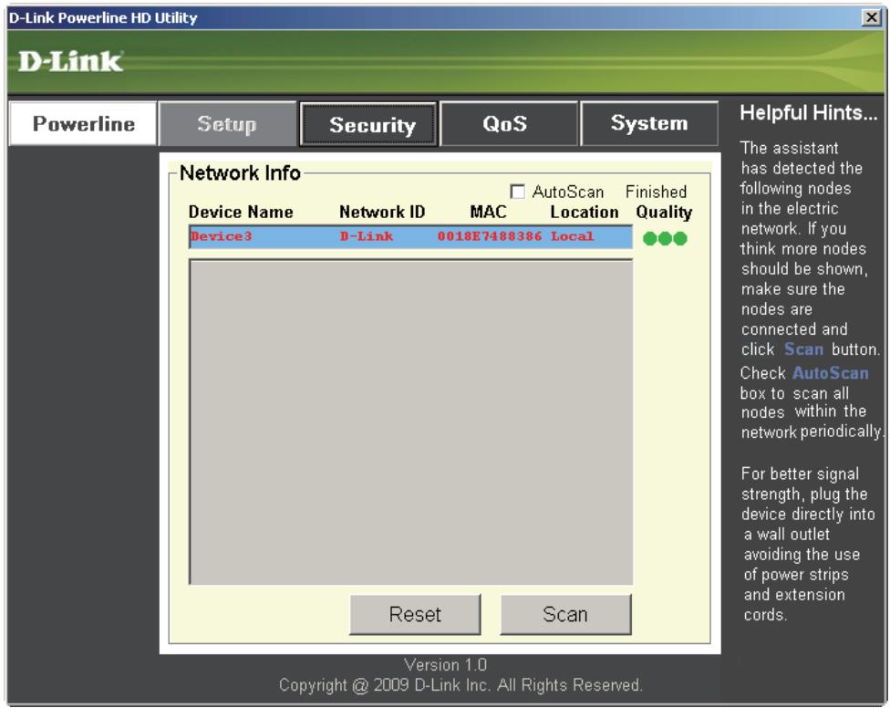Start a scan with the Scan button
The height and width of the screenshot is (708, 890).
[x=565, y=614]
